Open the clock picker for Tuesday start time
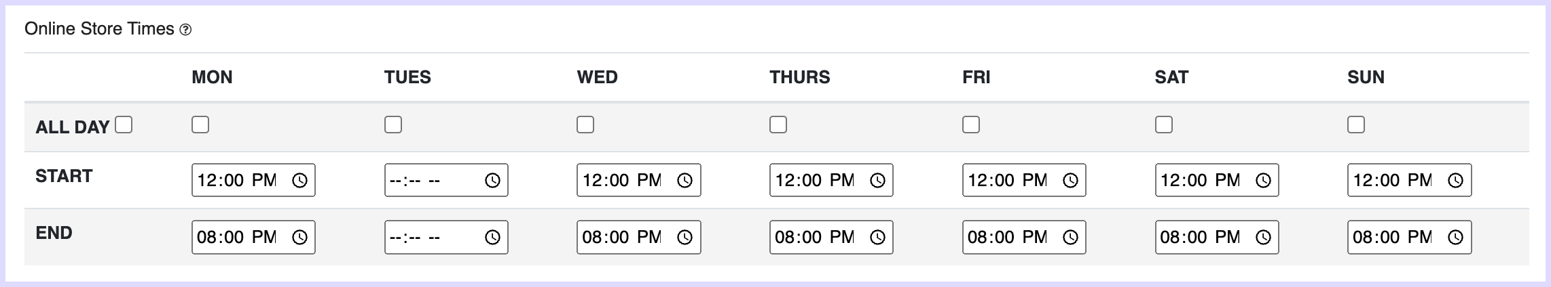This screenshot has height=287, width=1551. pyautogui.click(x=492, y=180)
